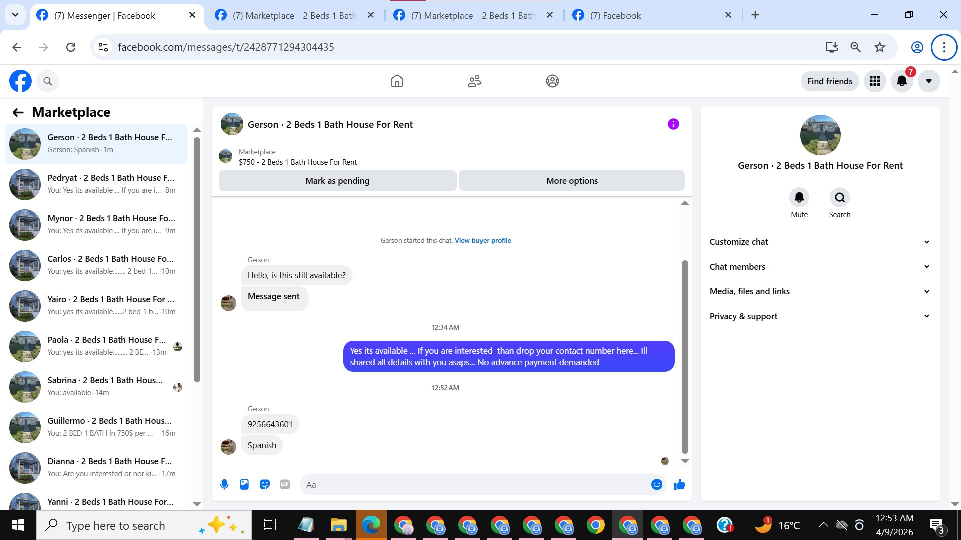Switch to the (7) Facebook browser tab

615,15
